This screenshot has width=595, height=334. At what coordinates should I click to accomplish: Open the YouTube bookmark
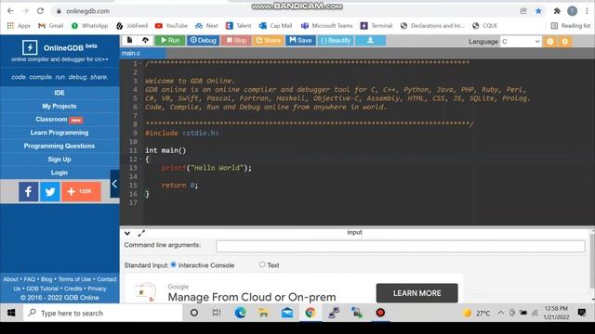pos(171,26)
